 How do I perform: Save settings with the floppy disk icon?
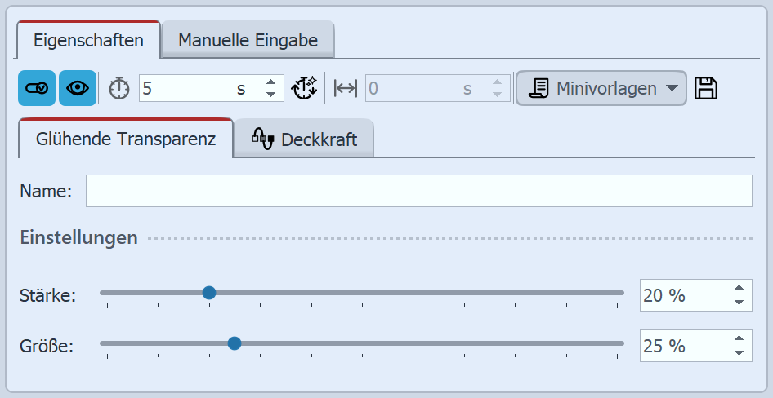tap(706, 88)
